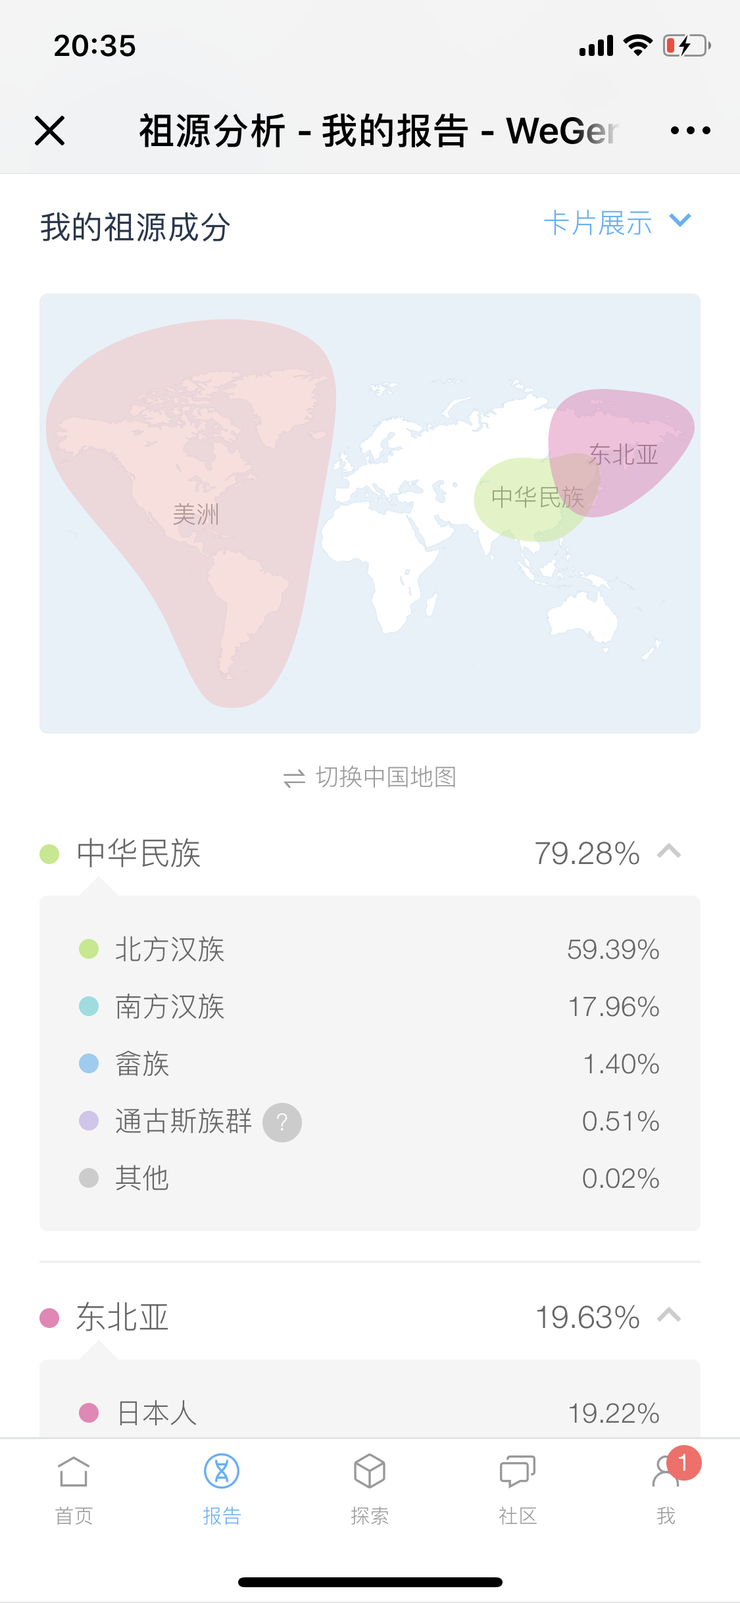Open the 首页 home icon
Screen dimensions: 740x1603
(74, 1471)
